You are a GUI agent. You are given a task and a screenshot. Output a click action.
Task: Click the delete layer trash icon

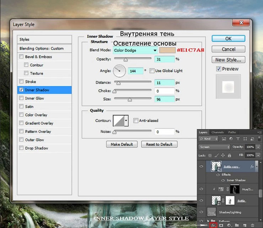click(252, 225)
